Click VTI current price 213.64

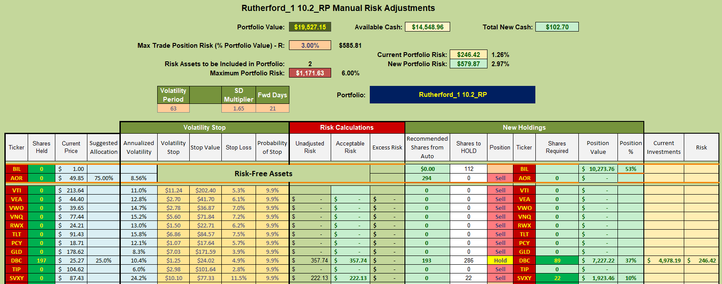(x=71, y=190)
